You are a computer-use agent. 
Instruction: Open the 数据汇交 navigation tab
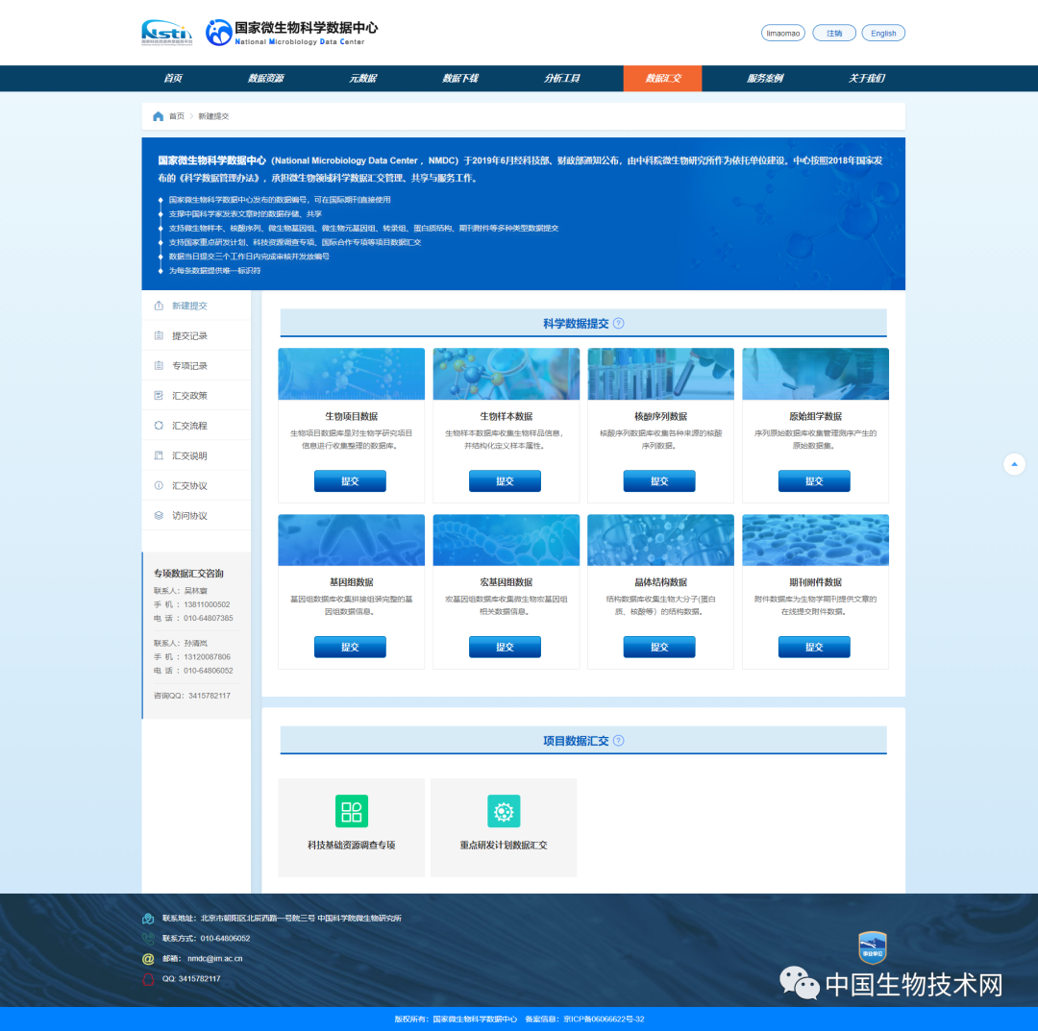click(x=662, y=79)
